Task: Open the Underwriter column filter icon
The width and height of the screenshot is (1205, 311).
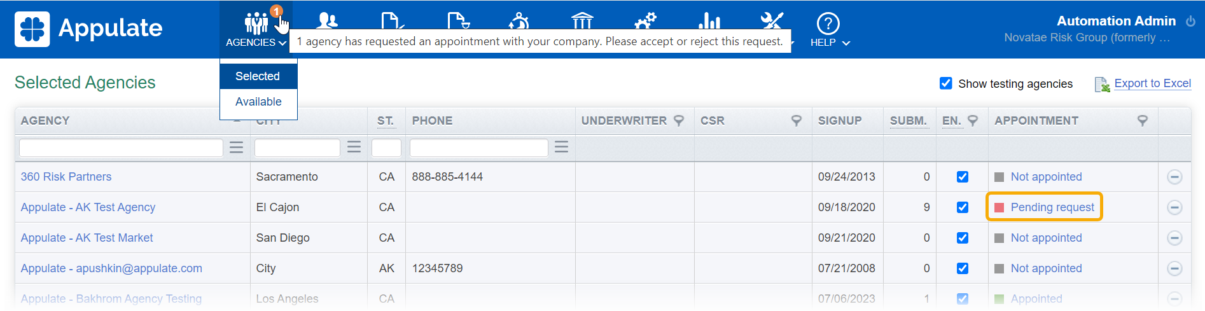Action: (x=679, y=121)
